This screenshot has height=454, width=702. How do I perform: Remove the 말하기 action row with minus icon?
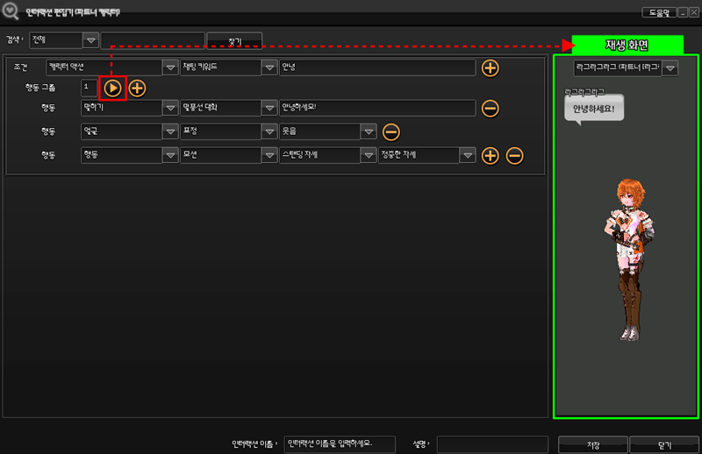pyautogui.click(x=491, y=108)
